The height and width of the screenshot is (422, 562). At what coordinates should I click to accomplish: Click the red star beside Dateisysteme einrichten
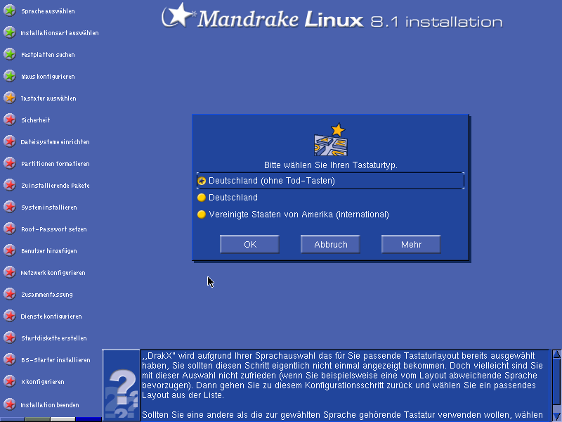click(10, 142)
